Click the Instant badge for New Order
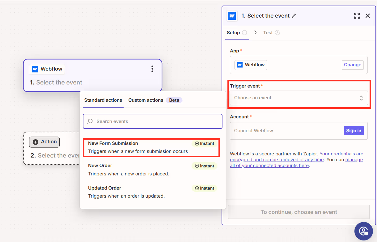 [x=205, y=166]
